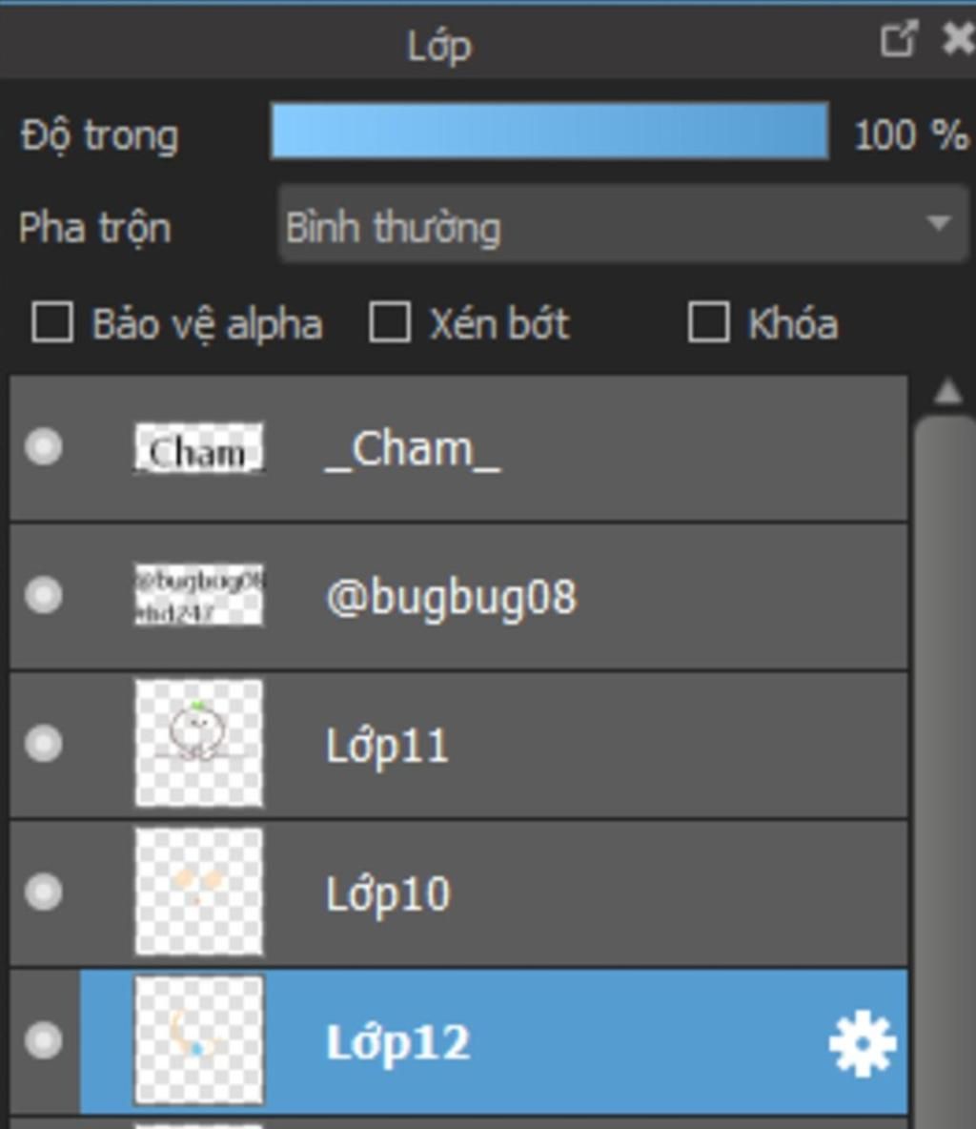Adjust the Độ trong opacity slider
The image size is (976, 1129).
click(549, 131)
